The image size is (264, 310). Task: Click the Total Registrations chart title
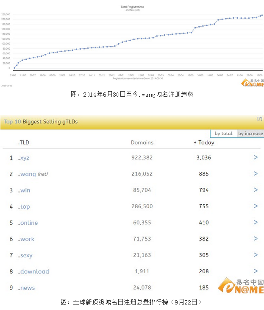[132, 7]
